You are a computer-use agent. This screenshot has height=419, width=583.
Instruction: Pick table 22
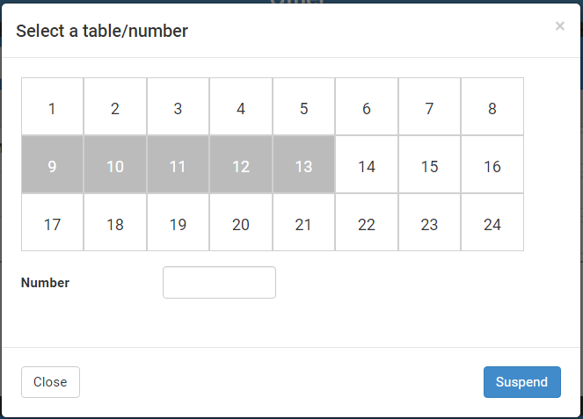[367, 224]
